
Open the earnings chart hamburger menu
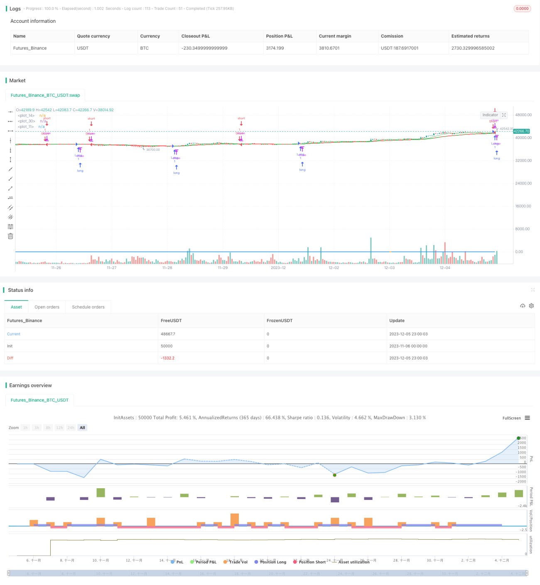[527, 418]
